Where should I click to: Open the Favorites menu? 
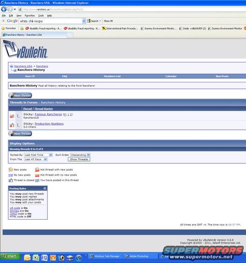(29, 16)
